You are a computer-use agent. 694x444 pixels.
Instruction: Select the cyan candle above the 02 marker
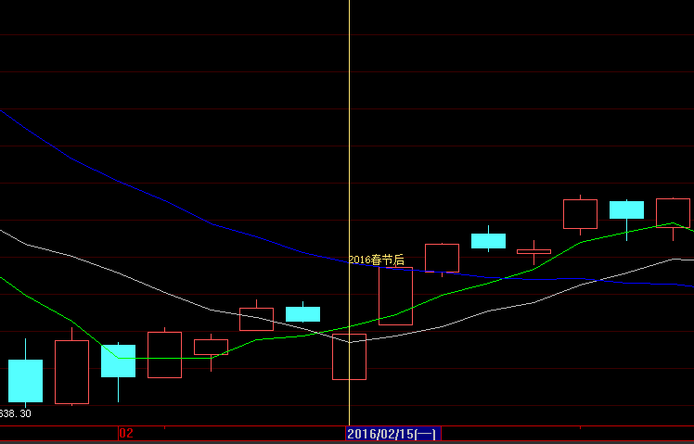[118, 361]
